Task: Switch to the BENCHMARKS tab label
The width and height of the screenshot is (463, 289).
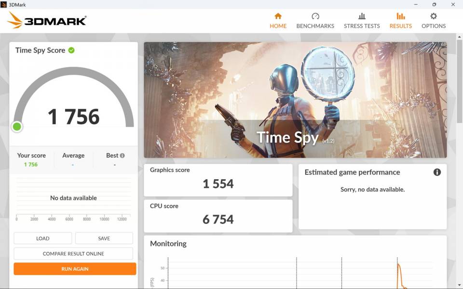Action: [x=315, y=26]
